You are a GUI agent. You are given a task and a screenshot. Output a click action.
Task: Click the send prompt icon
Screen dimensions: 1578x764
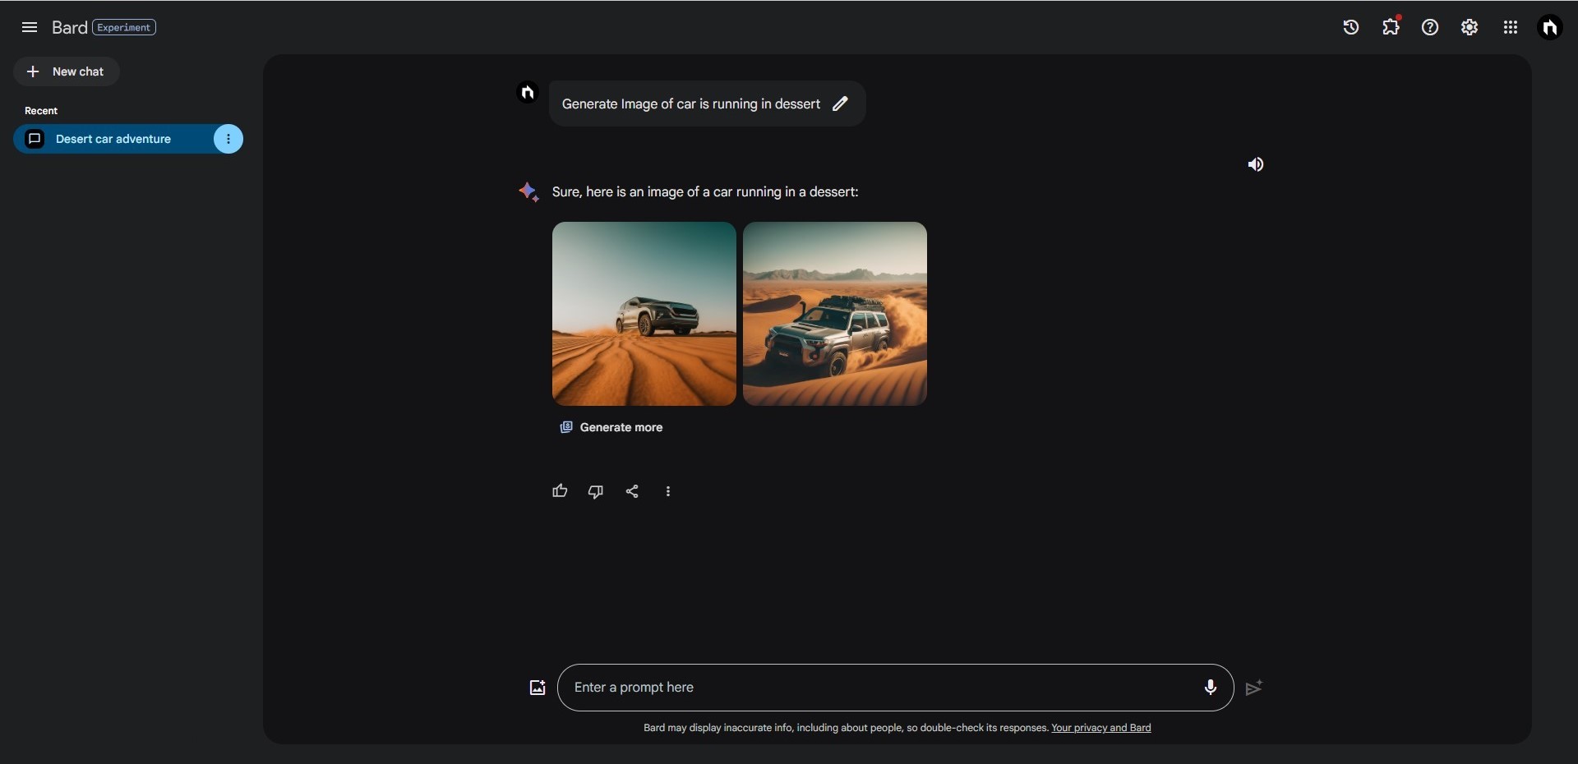(1253, 688)
